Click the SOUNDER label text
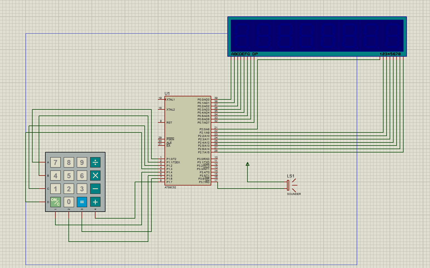The height and width of the screenshot is (268, 430). coord(294,194)
